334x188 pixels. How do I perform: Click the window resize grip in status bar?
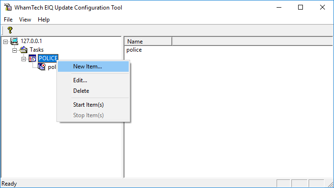point(330,184)
